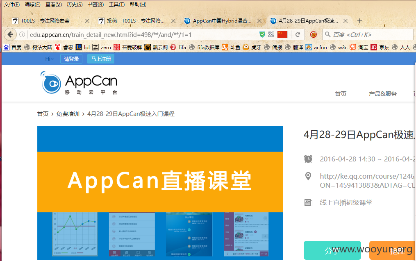Close the first T00LS tab
Screen dimensions: 416x261
(x=87, y=21)
